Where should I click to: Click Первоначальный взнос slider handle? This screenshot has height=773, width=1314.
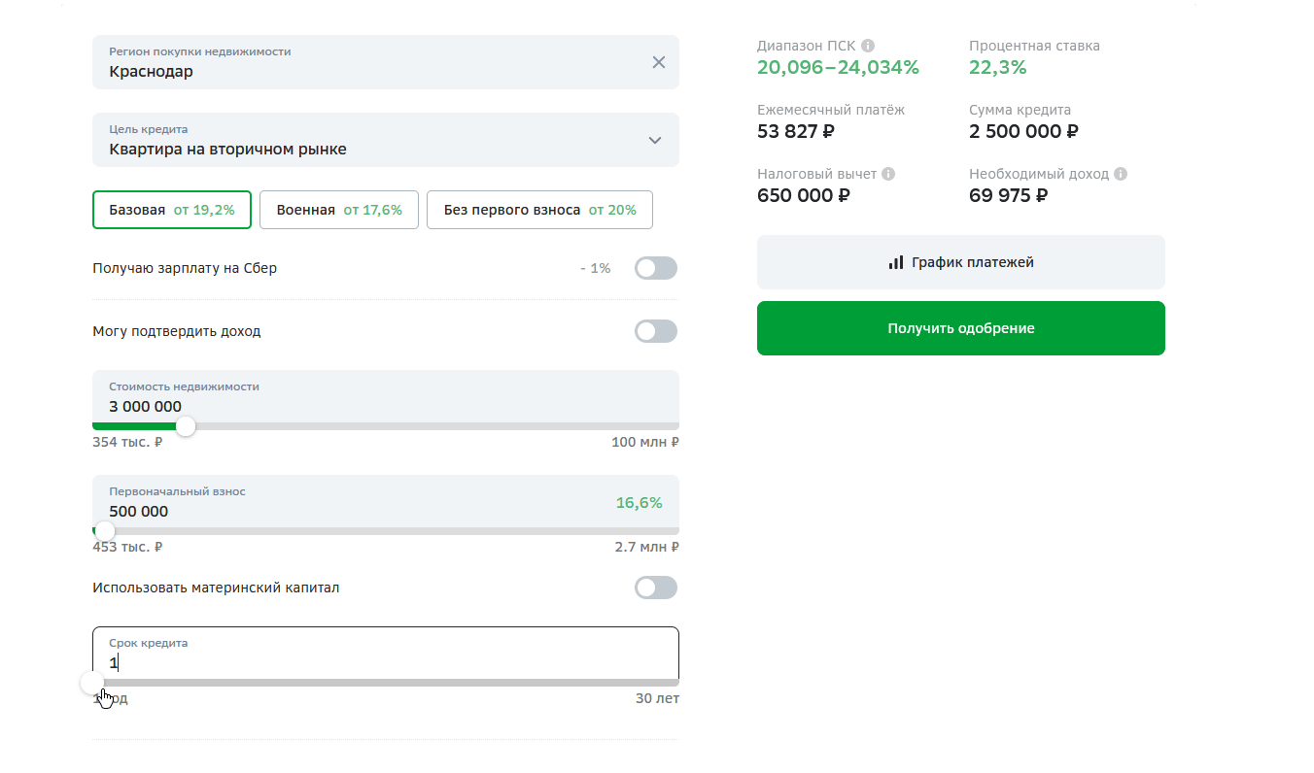point(104,531)
